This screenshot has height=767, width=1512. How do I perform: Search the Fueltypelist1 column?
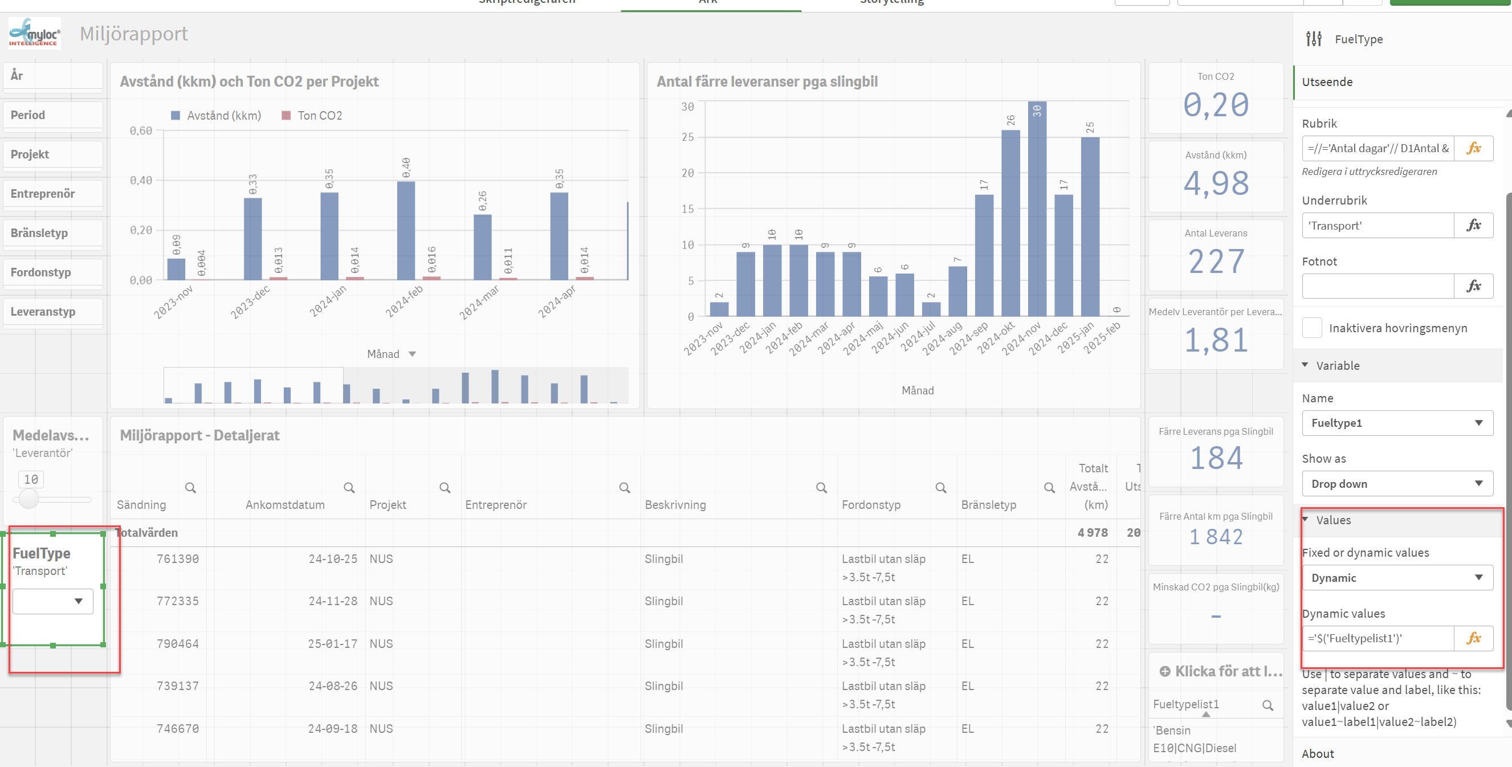pyautogui.click(x=1268, y=705)
